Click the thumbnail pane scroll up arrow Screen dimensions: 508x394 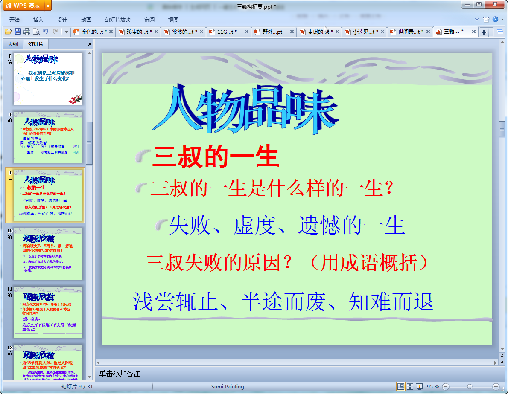coord(89,53)
